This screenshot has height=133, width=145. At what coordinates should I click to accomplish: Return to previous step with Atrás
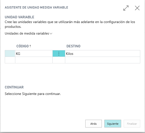94,124
